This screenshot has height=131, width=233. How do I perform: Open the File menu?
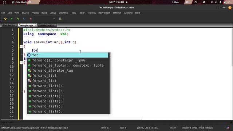point(3,13)
